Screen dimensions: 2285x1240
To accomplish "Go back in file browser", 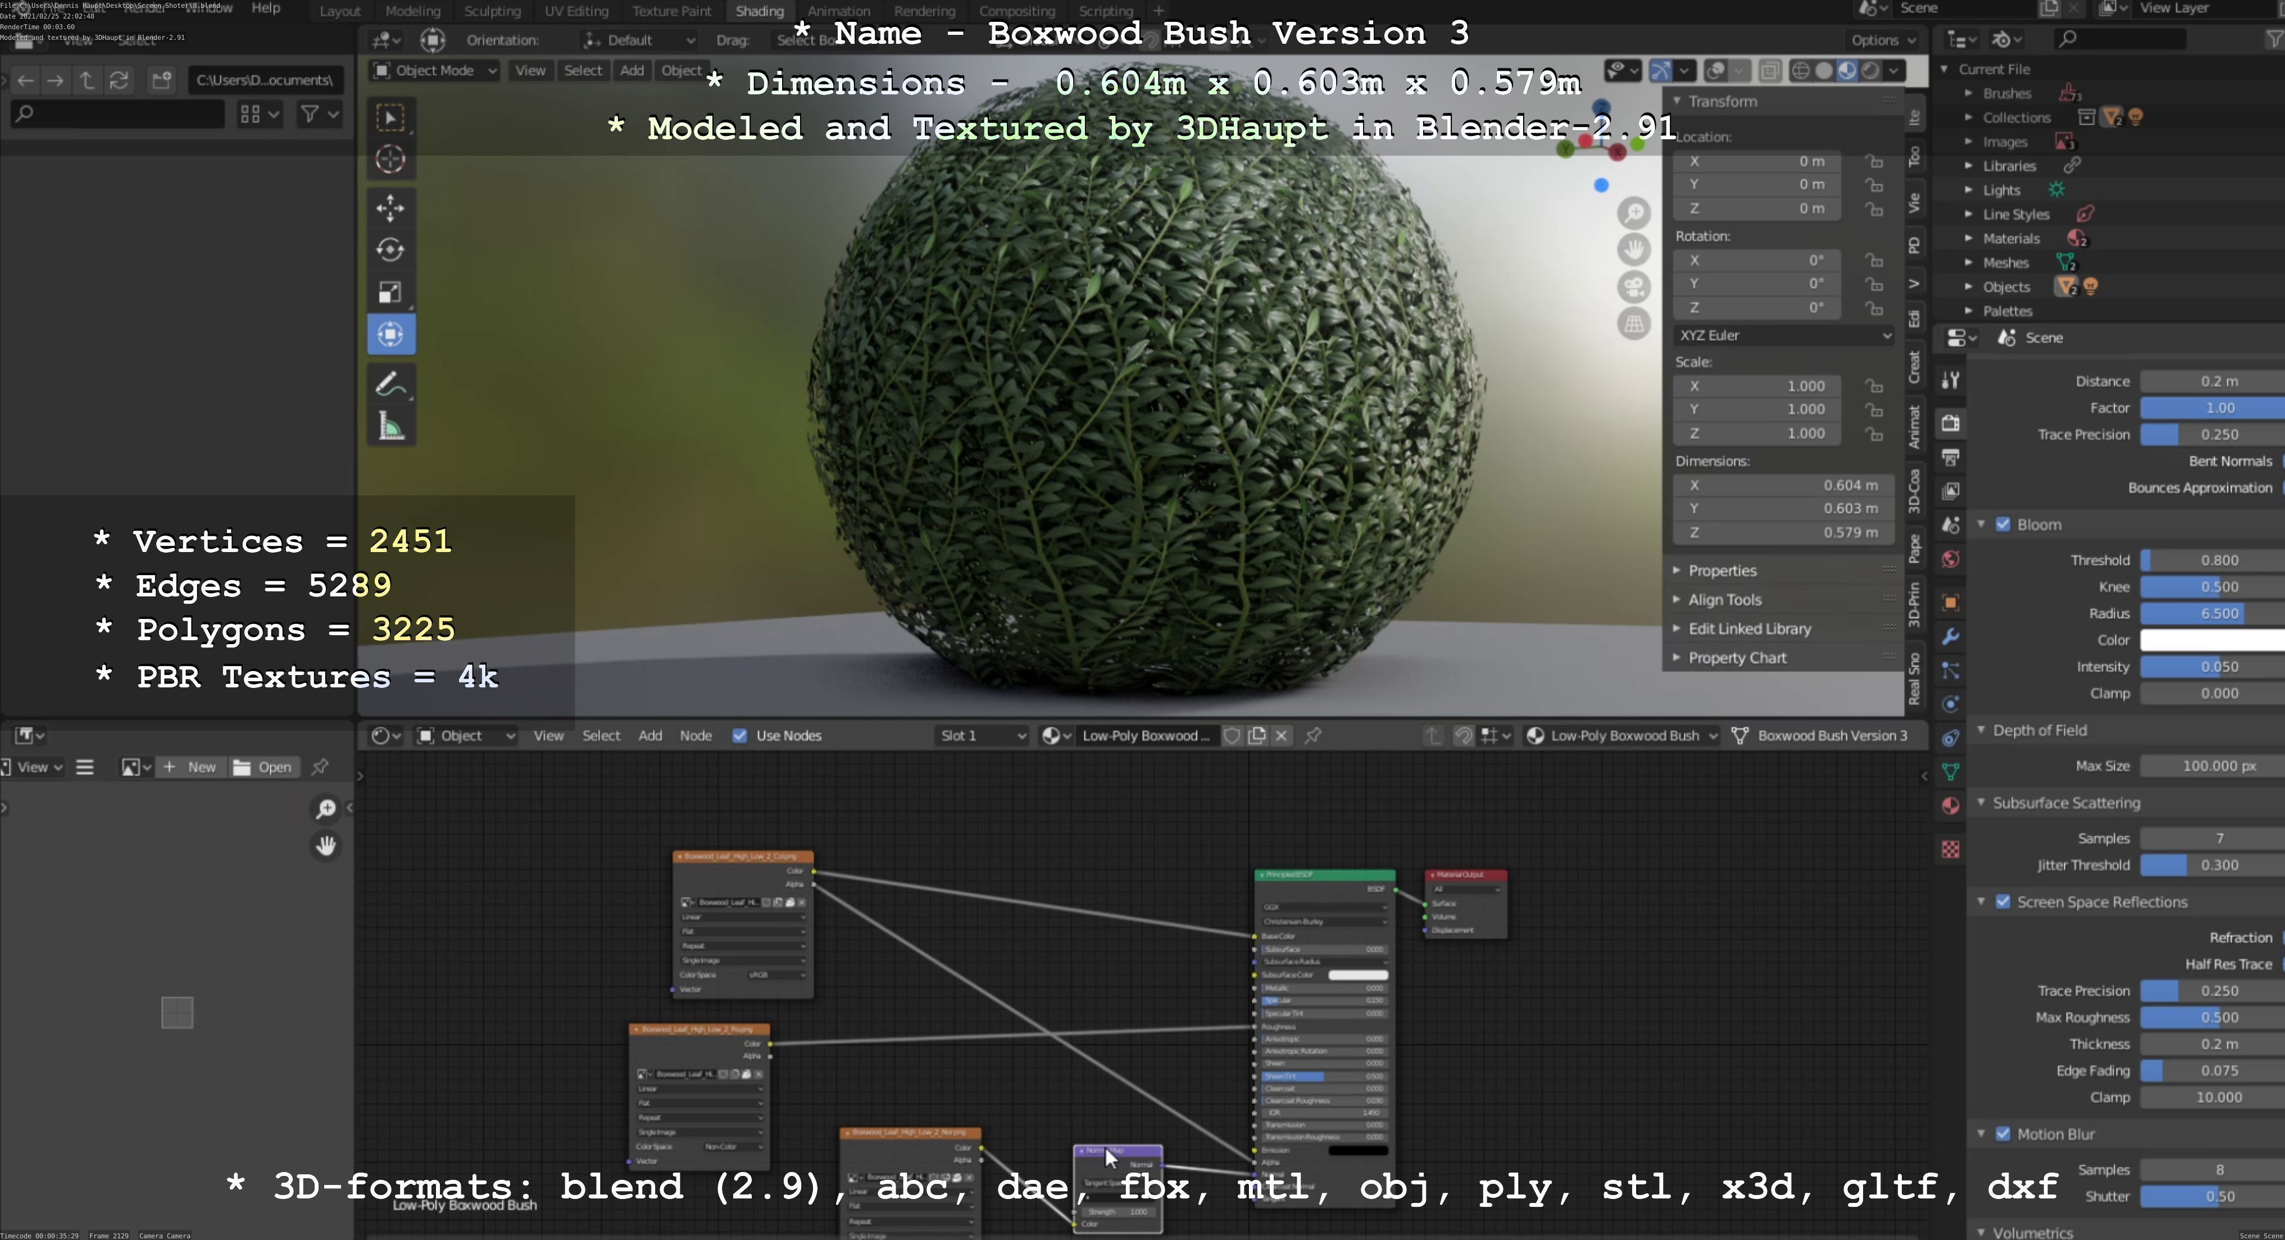I will click(x=25, y=81).
